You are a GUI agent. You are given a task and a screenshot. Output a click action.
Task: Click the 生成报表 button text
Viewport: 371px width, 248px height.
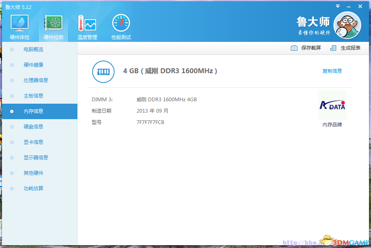point(351,48)
